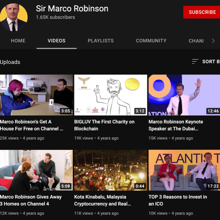Subscribe to the channel with the red button

tap(202, 12)
